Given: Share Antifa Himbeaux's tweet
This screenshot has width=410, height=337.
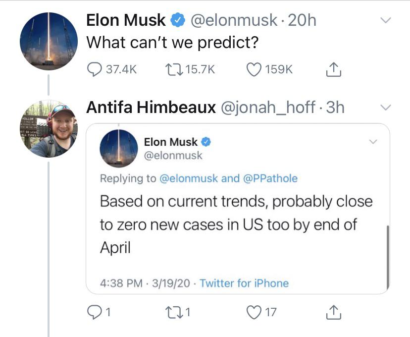Looking at the screenshot, I should (333, 312).
